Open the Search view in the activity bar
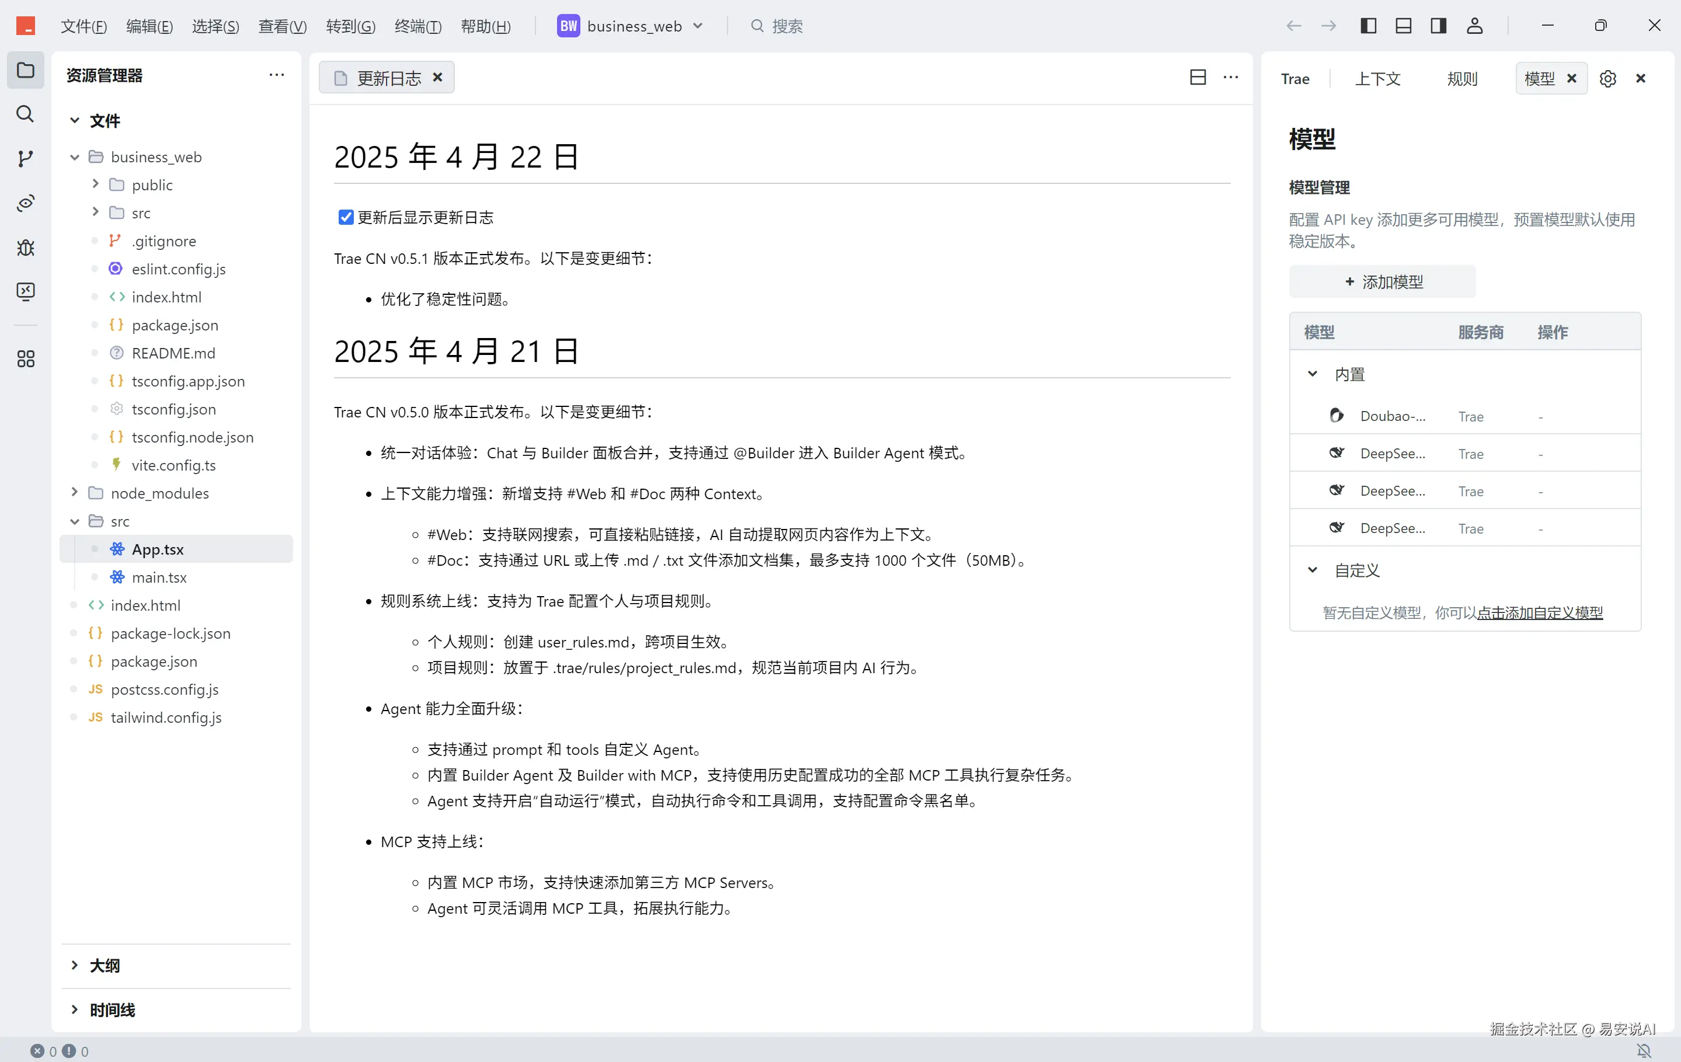 (x=25, y=114)
